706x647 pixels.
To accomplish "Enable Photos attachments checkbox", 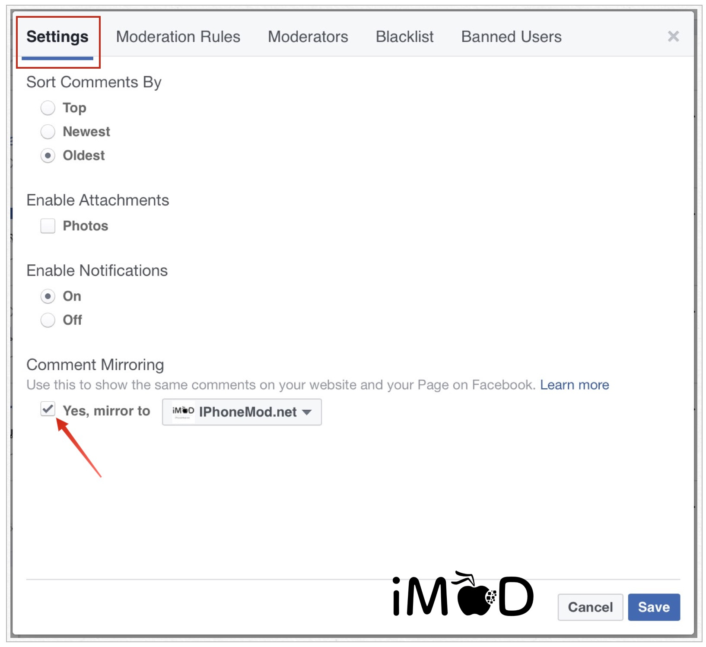I will point(48,226).
